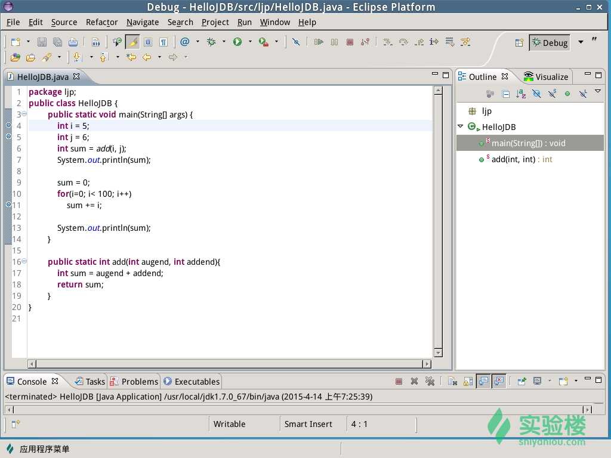Viewport: 611px width, 458px height.
Task: Click the Next Annotation arrow icon
Action: 77,57
